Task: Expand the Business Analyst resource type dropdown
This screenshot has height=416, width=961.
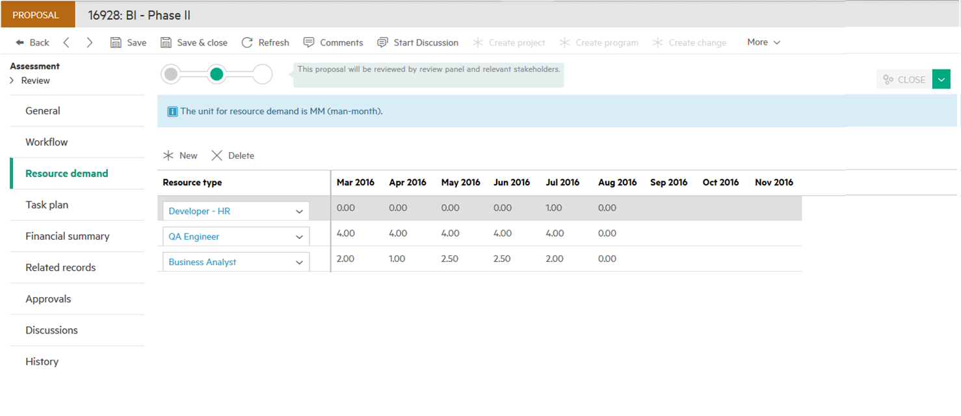Action: (x=299, y=263)
